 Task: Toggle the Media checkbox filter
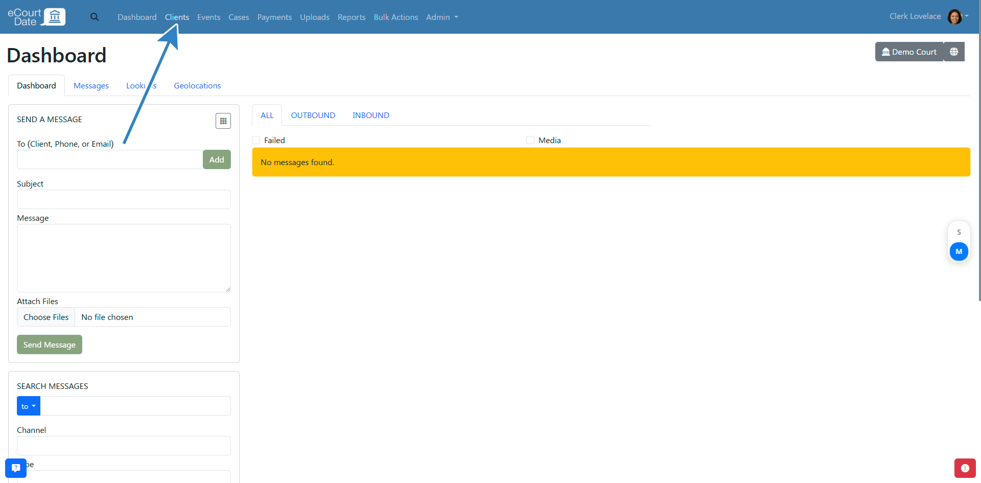530,140
